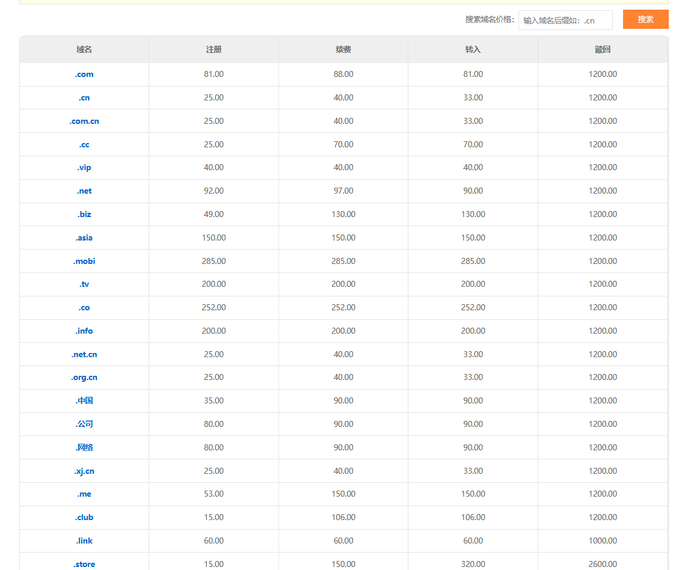Open the .net.cn domain link
The width and height of the screenshot is (685, 570).
click(x=84, y=355)
